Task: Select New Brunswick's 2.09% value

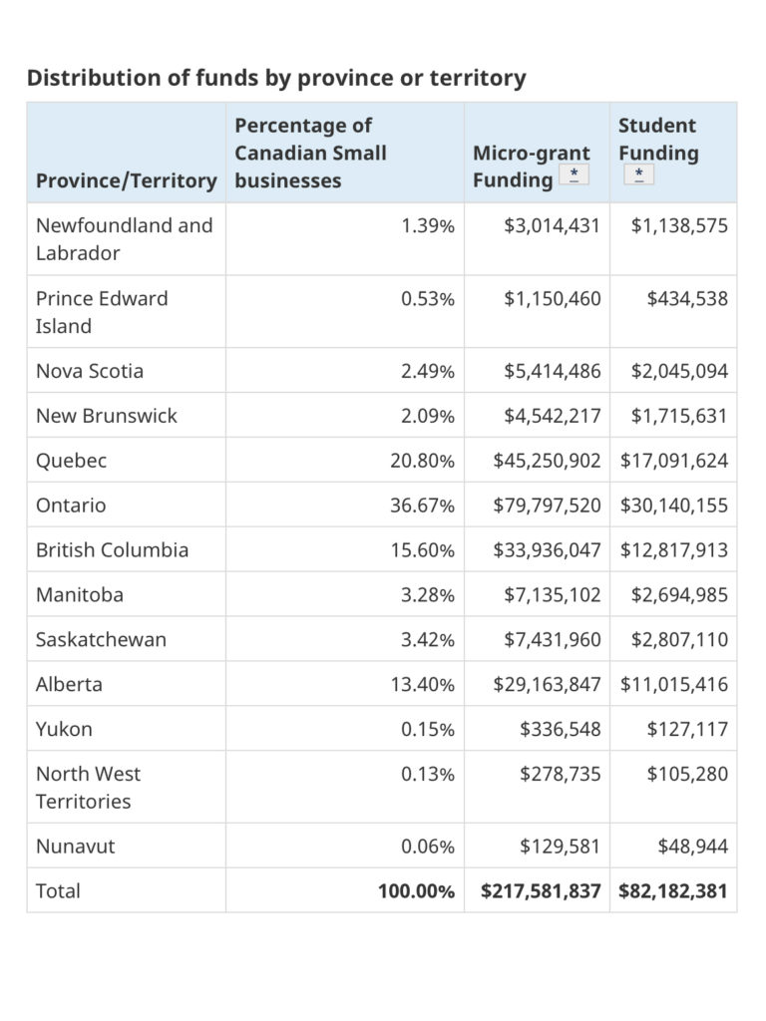Action: click(x=427, y=416)
